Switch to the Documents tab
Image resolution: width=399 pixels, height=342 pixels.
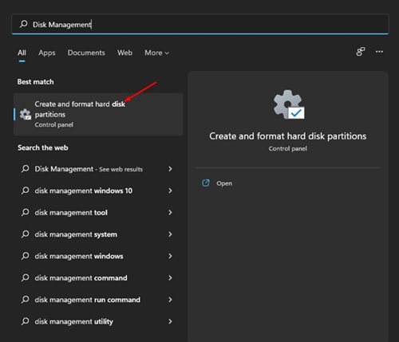point(86,53)
